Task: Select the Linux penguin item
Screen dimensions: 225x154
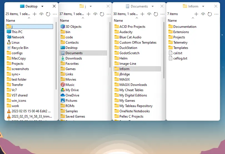Action: (13, 43)
